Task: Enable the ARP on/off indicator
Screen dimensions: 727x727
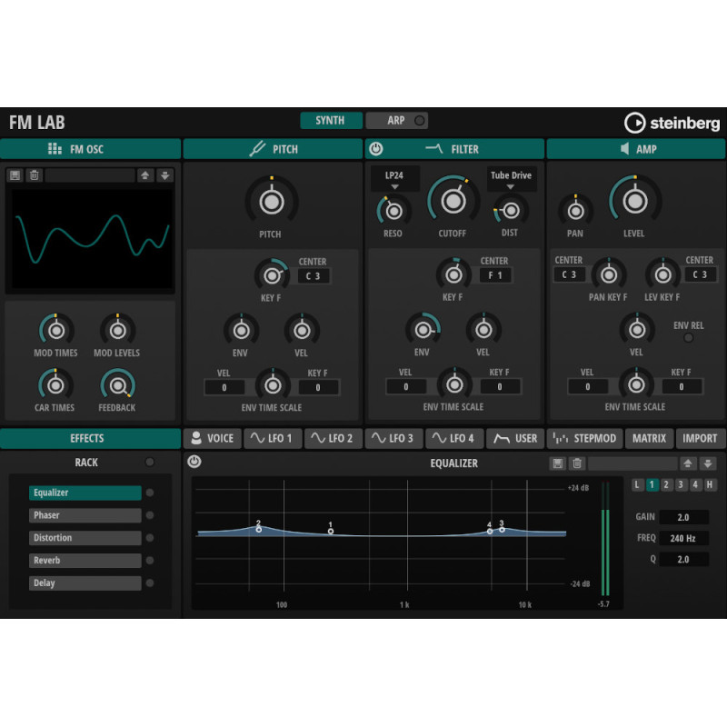Action: click(x=419, y=121)
